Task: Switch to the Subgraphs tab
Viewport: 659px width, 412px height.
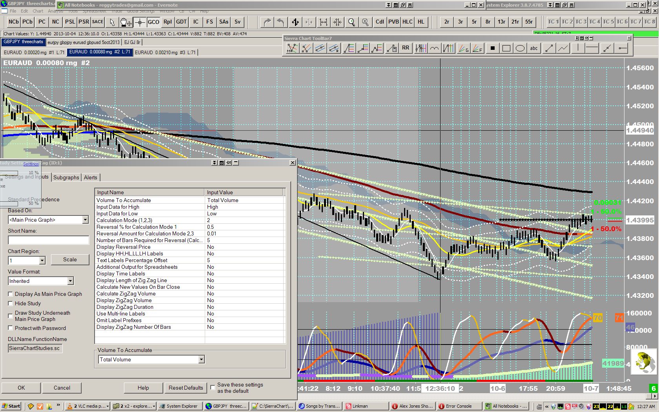Action: pyautogui.click(x=66, y=177)
